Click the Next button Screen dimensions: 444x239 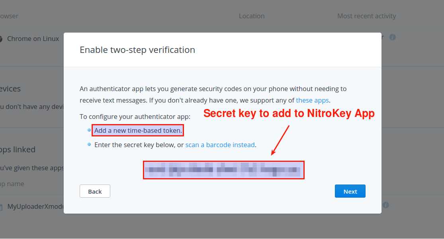click(350, 191)
